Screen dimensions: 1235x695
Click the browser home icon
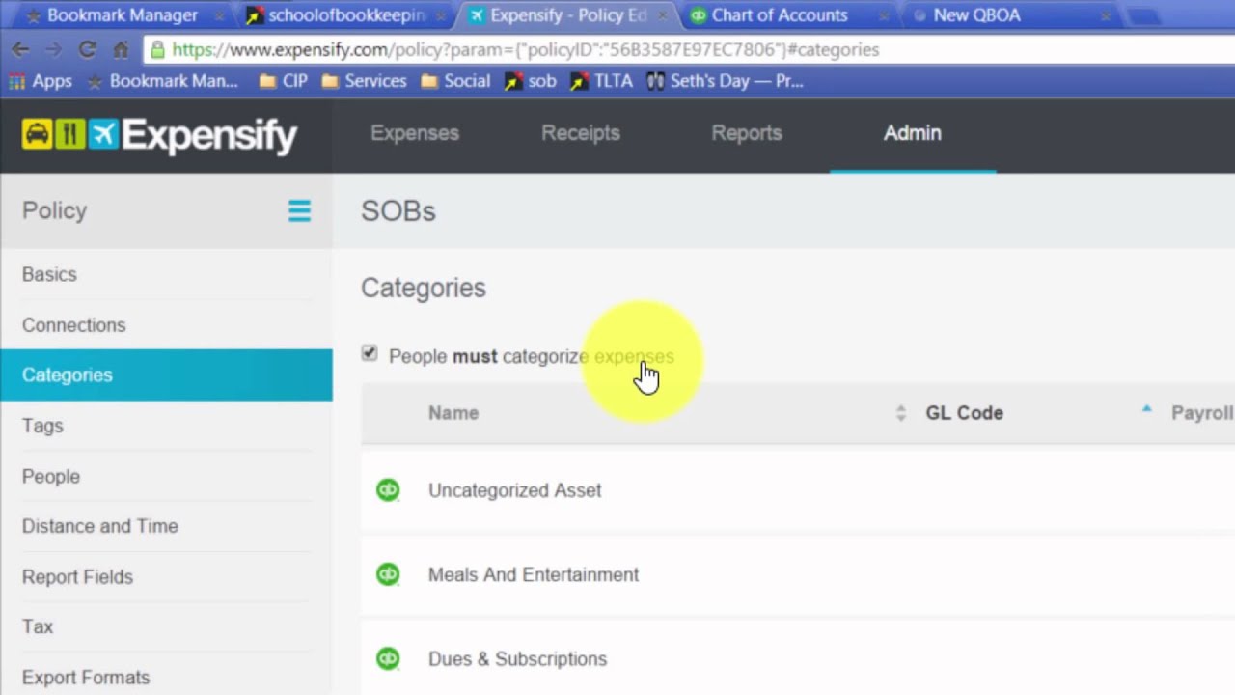pos(121,50)
